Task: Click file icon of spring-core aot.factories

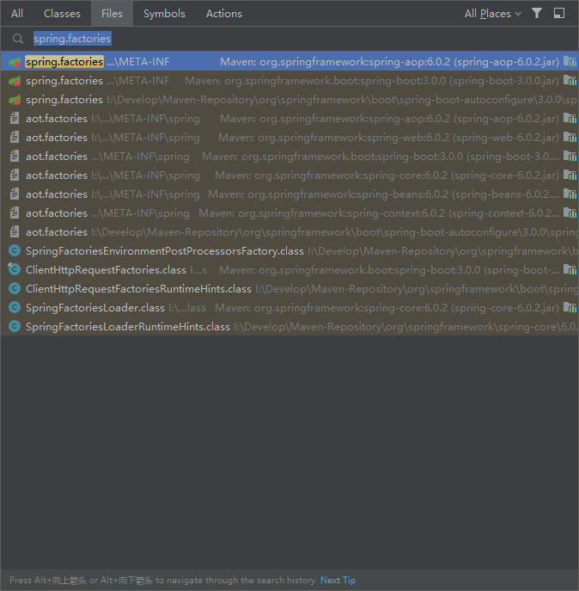Action: click(x=15, y=175)
